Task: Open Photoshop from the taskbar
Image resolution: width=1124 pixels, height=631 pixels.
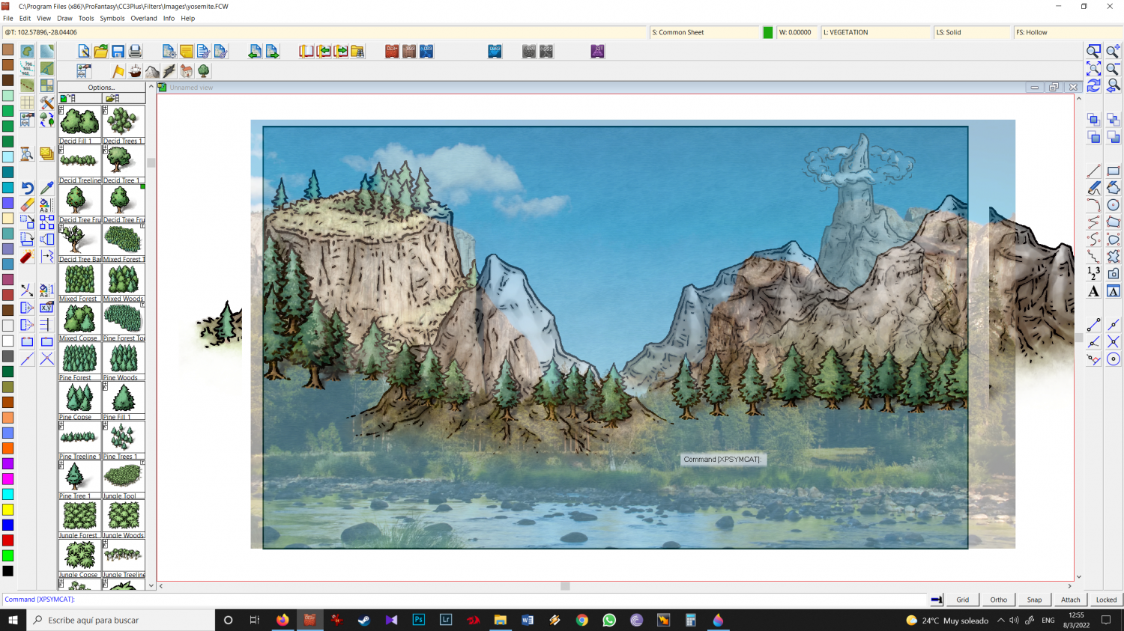Action: pyautogui.click(x=419, y=620)
